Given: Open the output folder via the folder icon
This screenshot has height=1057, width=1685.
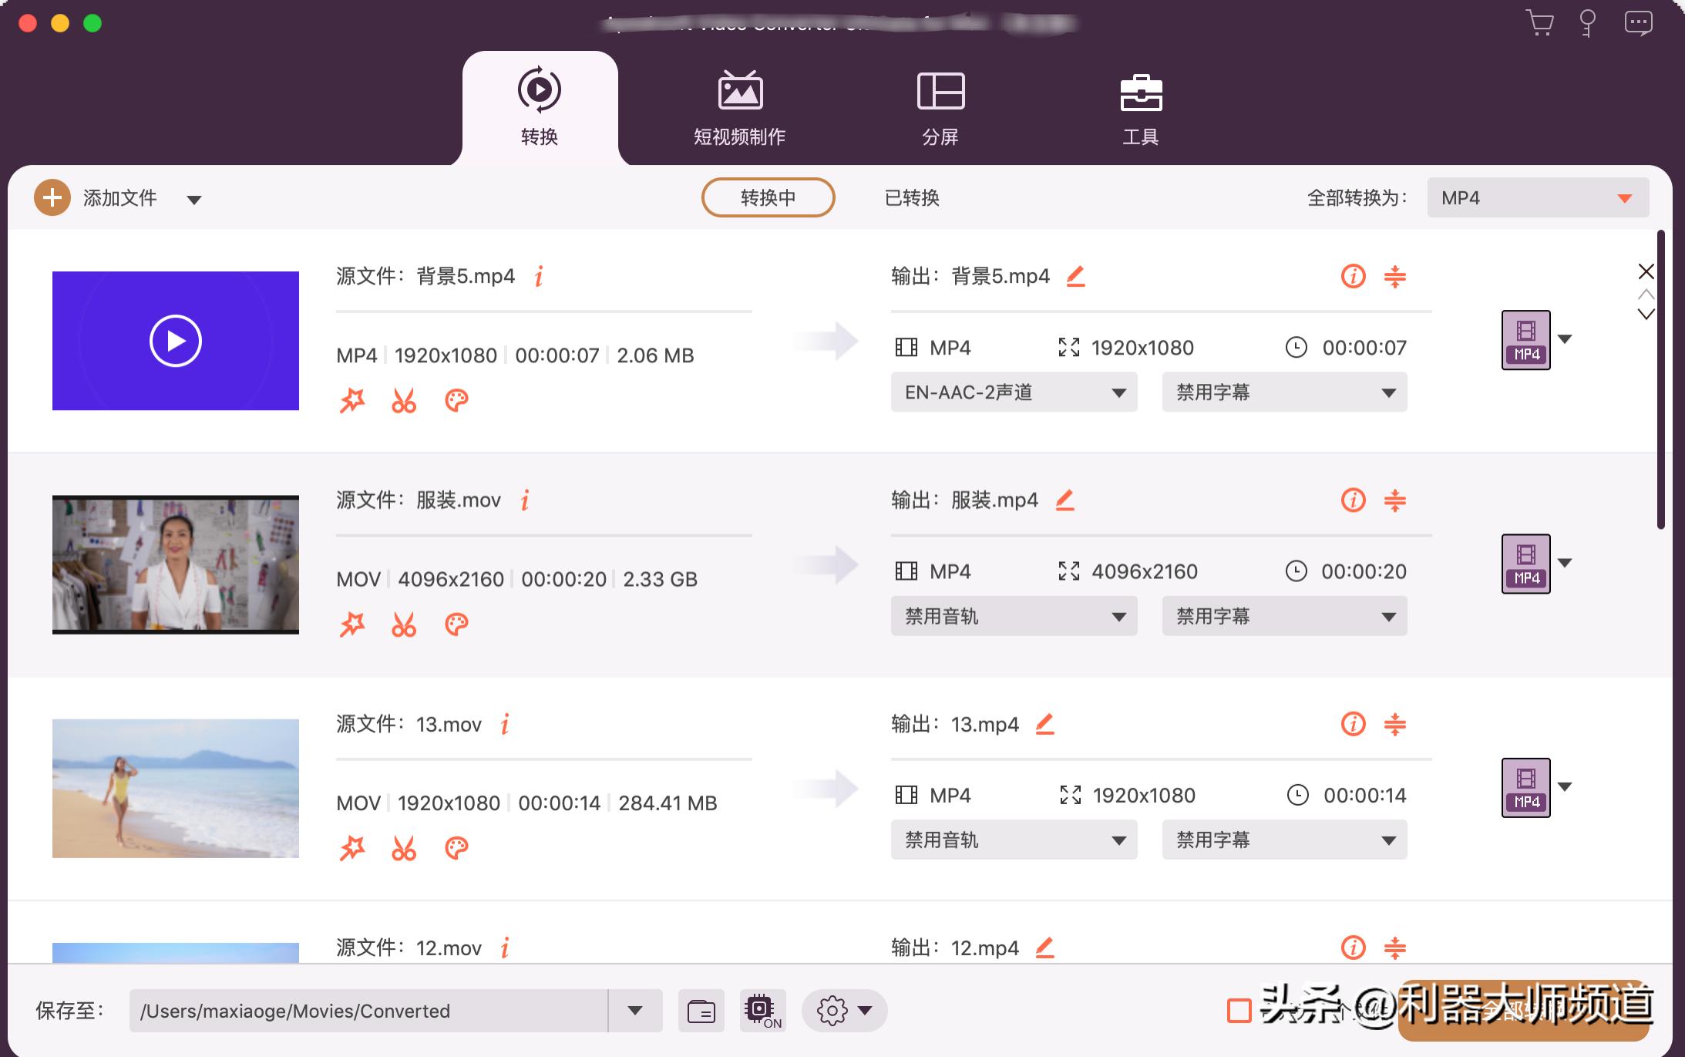Looking at the screenshot, I should [702, 1010].
